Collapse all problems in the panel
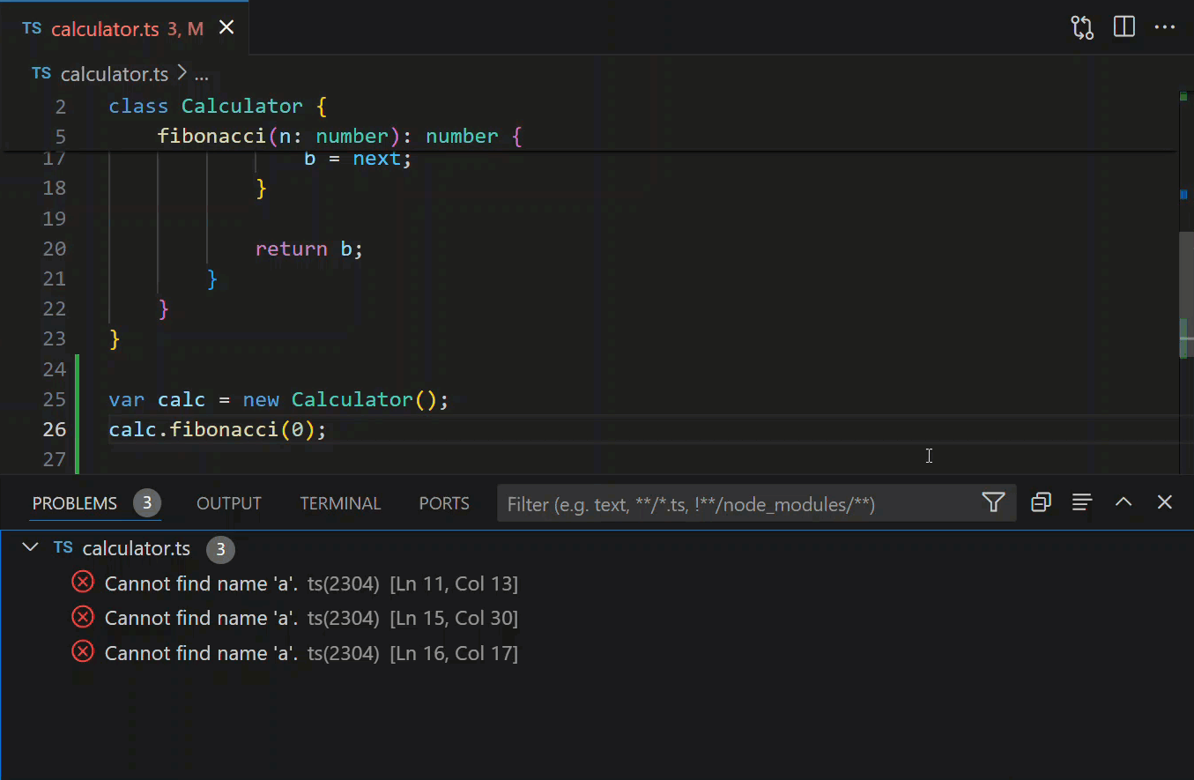This screenshot has width=1194, height=780. click(1041, 502)
